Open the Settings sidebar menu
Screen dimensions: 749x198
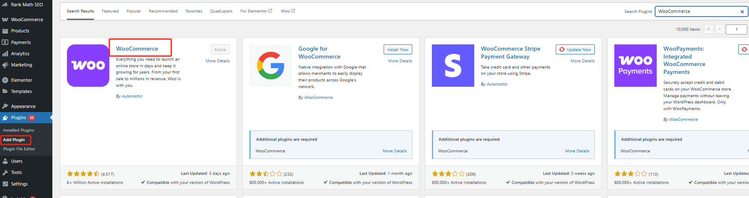tap(19, 184)
